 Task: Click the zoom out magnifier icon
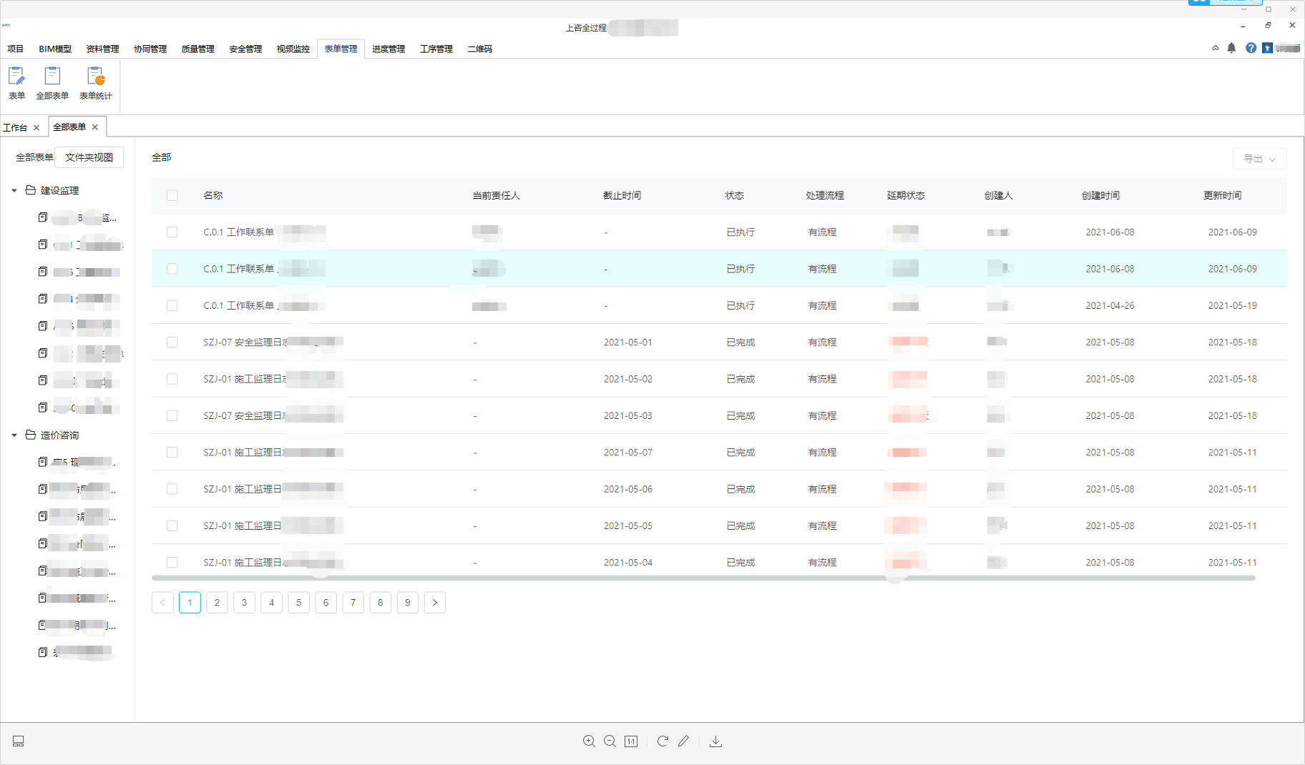point(610,741)
